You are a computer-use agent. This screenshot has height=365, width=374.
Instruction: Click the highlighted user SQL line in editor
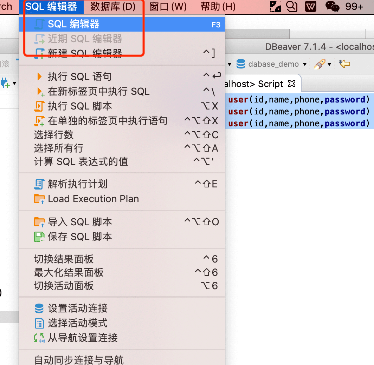tap(299, 99)
